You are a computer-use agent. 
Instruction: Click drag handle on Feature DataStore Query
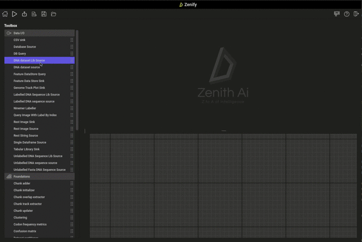pos(72,74)
